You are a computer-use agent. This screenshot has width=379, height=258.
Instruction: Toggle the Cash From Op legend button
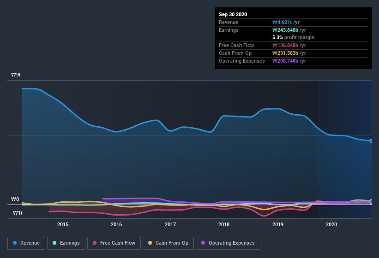(x=168, y=243)
